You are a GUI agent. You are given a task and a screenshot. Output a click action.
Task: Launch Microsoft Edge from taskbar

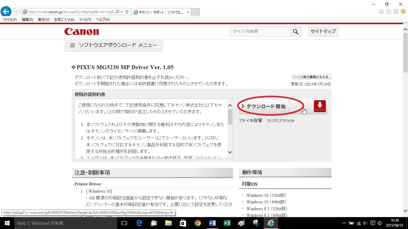click(x=139, y=223)
